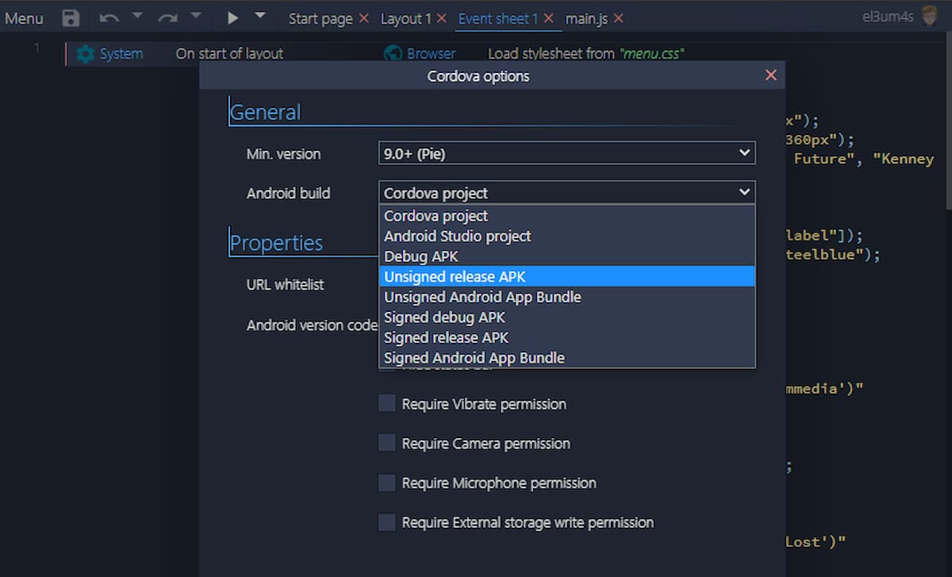The width and height of the screenshot is (952, 577).
Task: Open the Undo history dropdown arrow
Action: (136, 16)
